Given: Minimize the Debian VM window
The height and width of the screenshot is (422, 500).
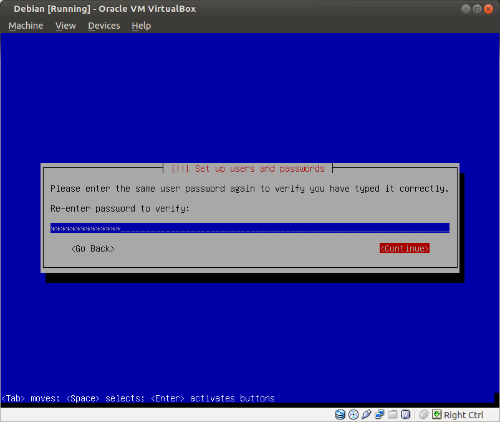Looking at the screenshot, I should tap(466, 9).
